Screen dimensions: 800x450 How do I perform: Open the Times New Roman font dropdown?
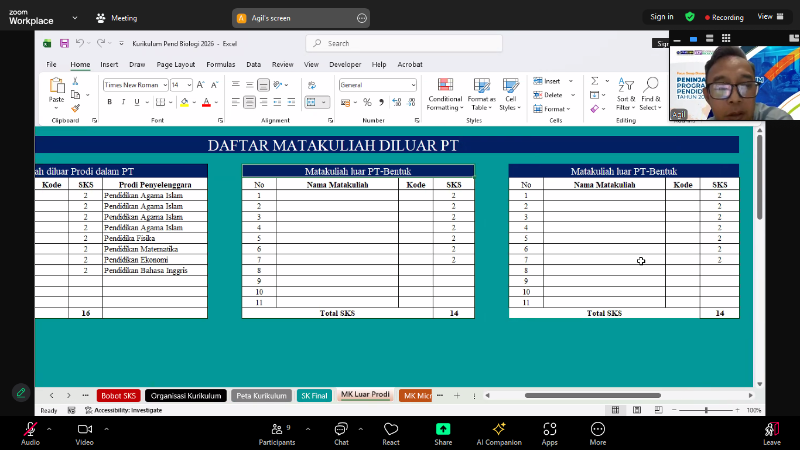165,85
